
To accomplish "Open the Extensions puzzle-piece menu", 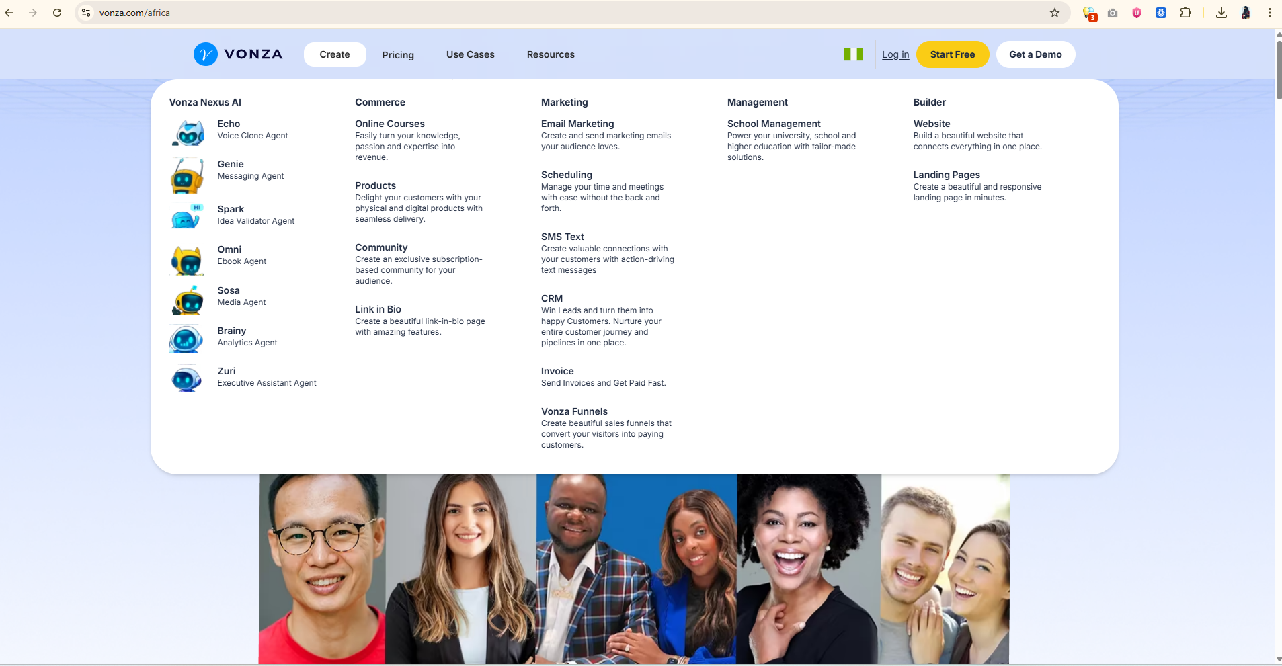I will pyautogui.click(x=1186, y=13).
